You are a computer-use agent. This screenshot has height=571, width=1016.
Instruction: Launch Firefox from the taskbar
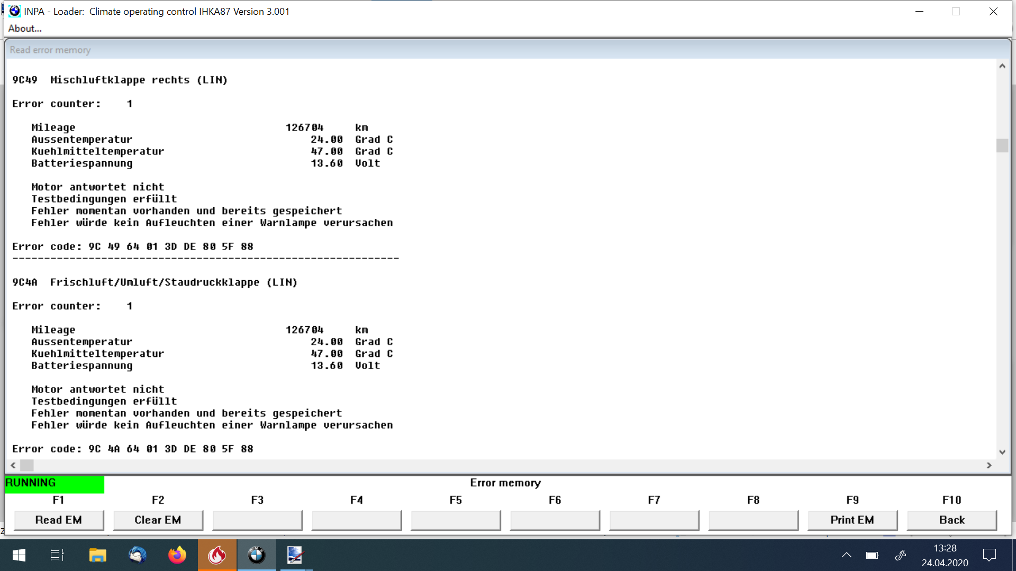[177, 555]
